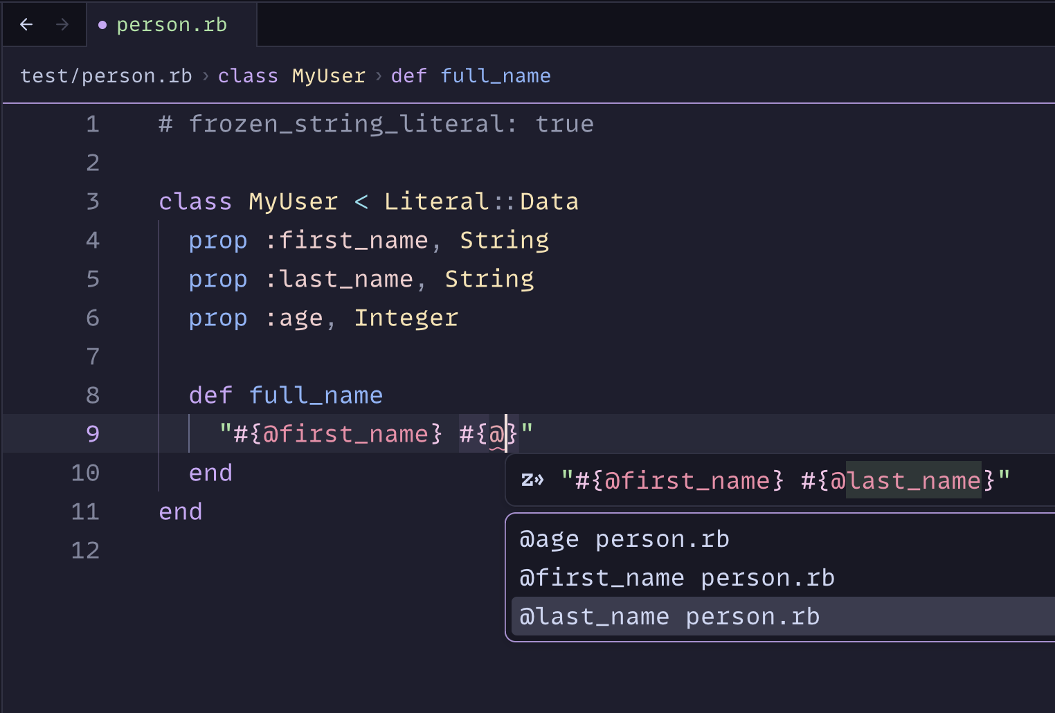Click :age symbol on line 6

pyautogui.click(x=294, y=318)
